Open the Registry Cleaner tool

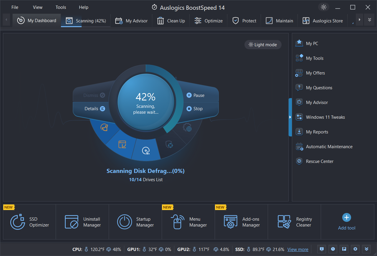pyautogui.click(x=295, y=222)
